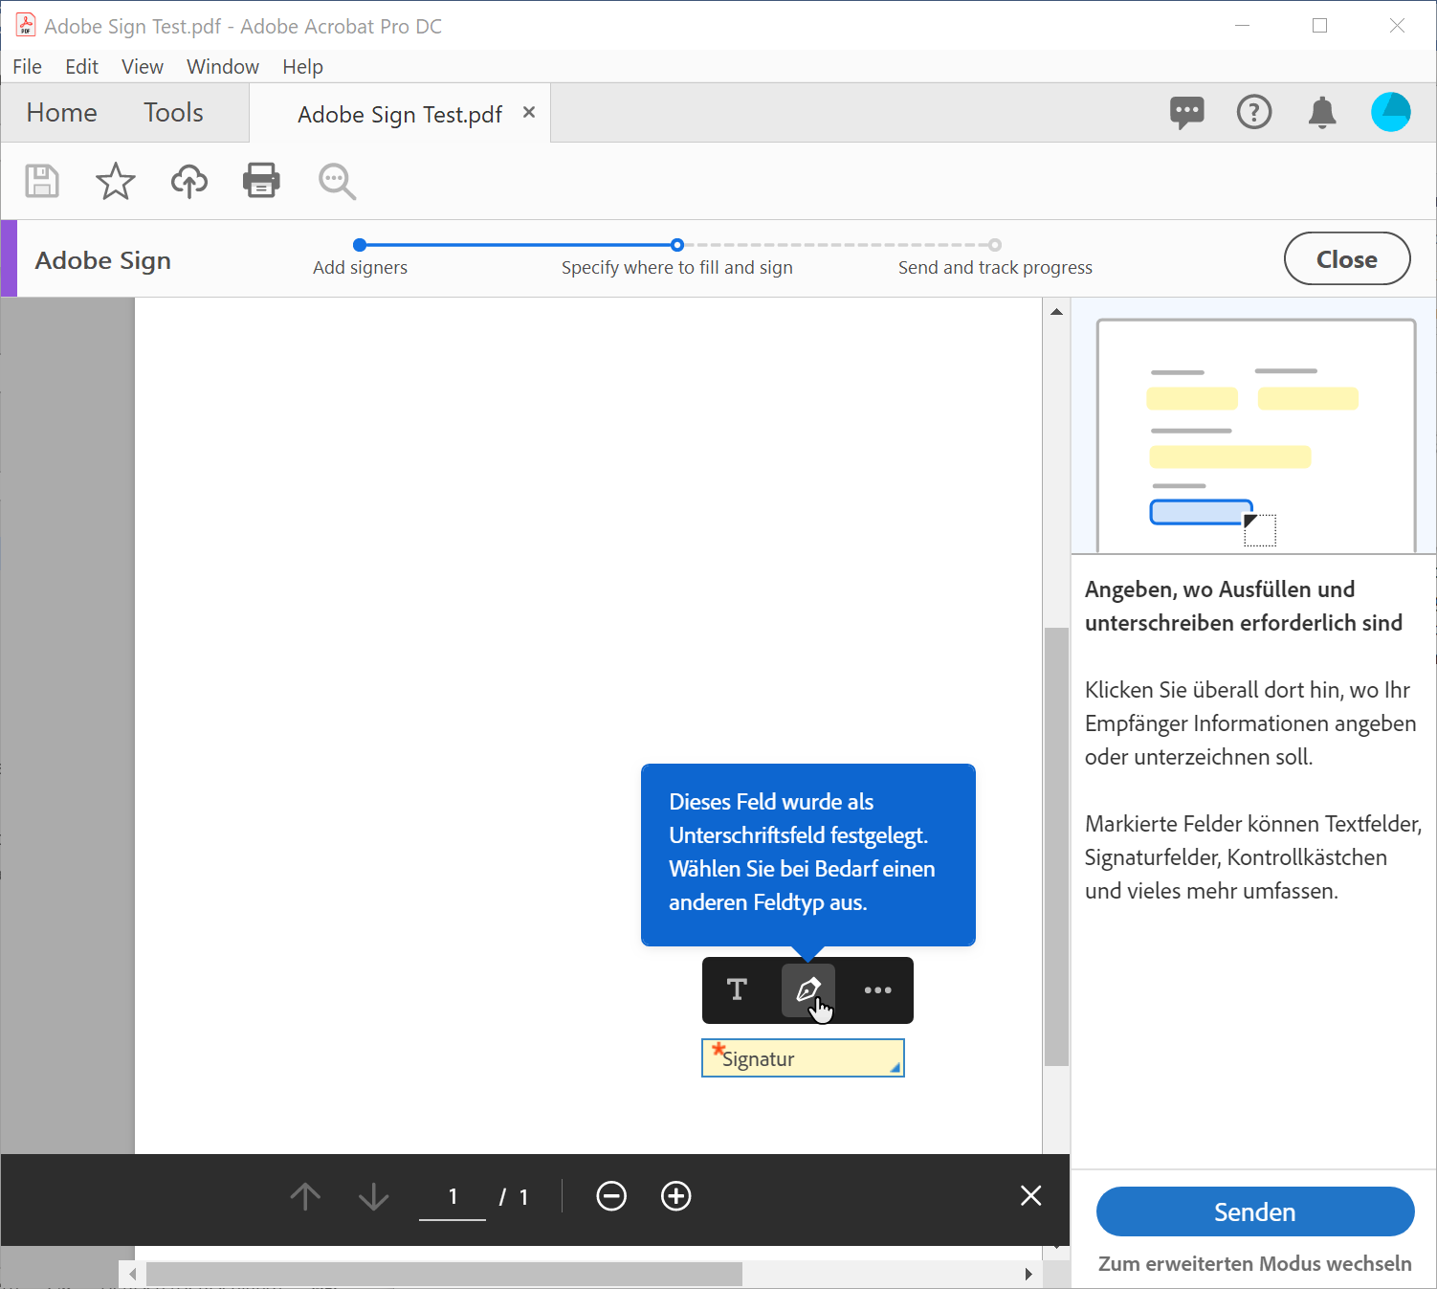
Task: Click the scroll up arrow
Action: pyautogui.click(x=1056, y=312)
